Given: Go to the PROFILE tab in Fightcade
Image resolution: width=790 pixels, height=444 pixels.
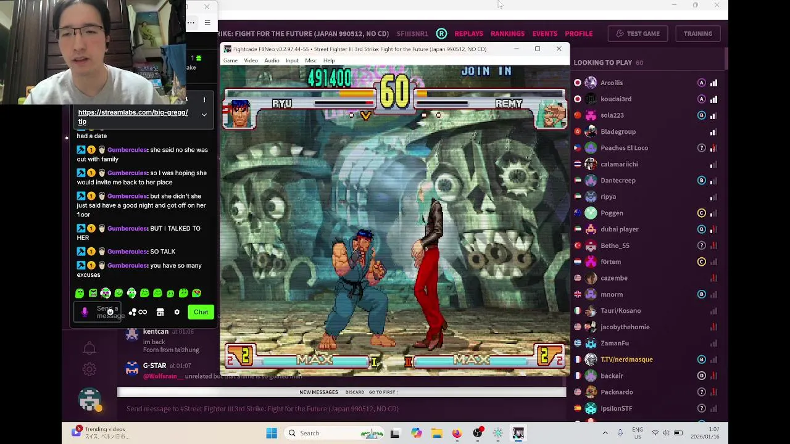Looking at the screenshot, I should [579, 33].
